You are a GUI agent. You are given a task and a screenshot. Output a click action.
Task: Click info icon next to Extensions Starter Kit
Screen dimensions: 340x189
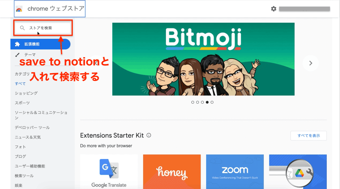click(149, 135)
